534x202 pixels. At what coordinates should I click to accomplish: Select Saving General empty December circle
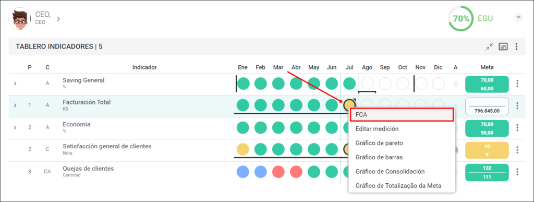(438, 84)
